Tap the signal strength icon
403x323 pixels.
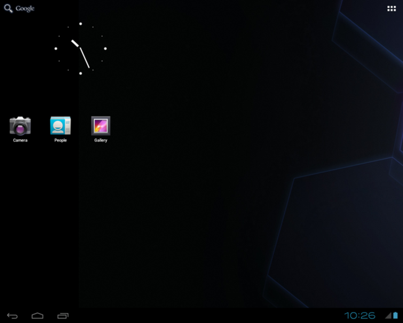pos(388,315)
